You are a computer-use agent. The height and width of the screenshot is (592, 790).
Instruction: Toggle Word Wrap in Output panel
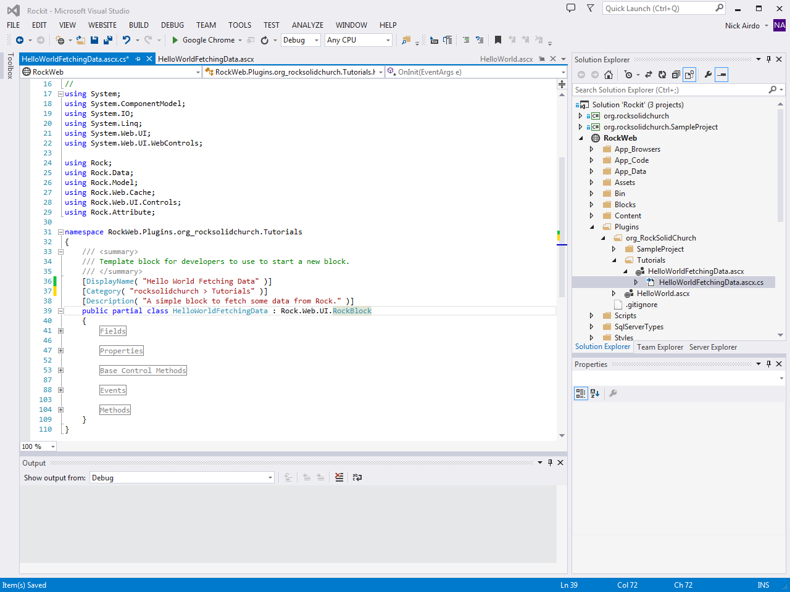(x=357, y=477)
